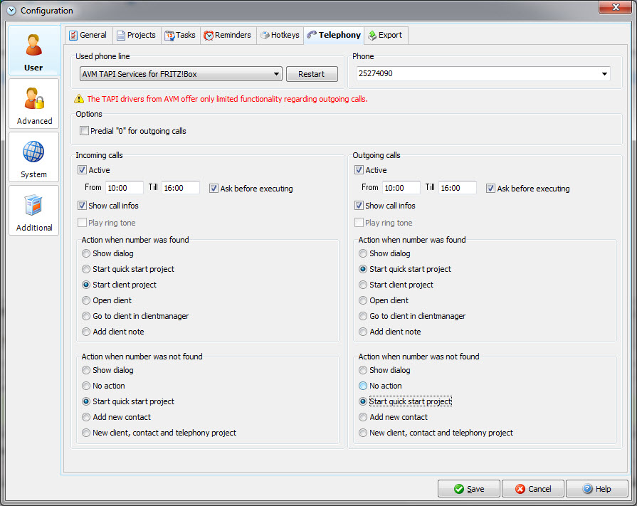637x506 pixels.
Task: Toggle Show call infos for Outgoing calls
Action: pyautogui.click(x=359, y=206)
